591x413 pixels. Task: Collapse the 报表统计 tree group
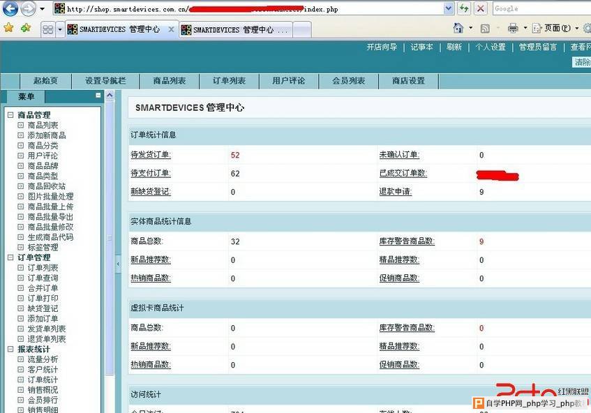10,349
